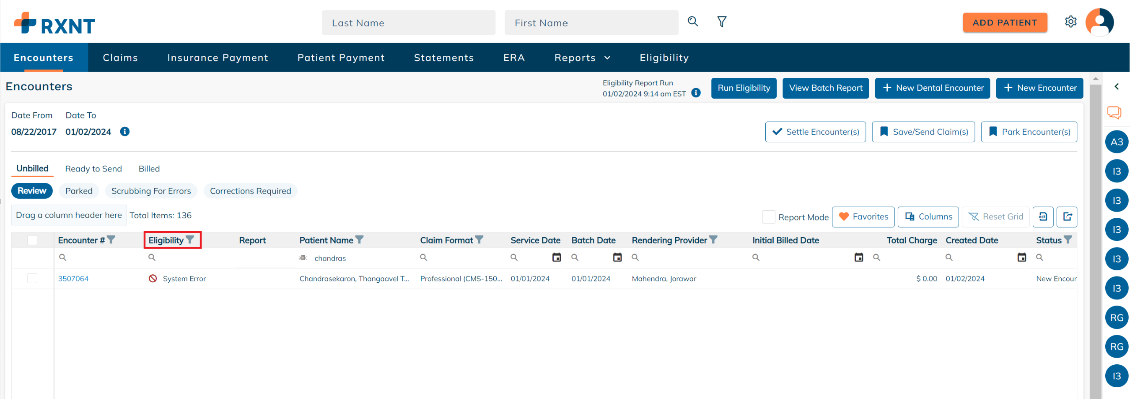The height and width of the screenshot is (399, 1130).
Task: Enable the Report Mode checkbox
Action: point(769,217)
